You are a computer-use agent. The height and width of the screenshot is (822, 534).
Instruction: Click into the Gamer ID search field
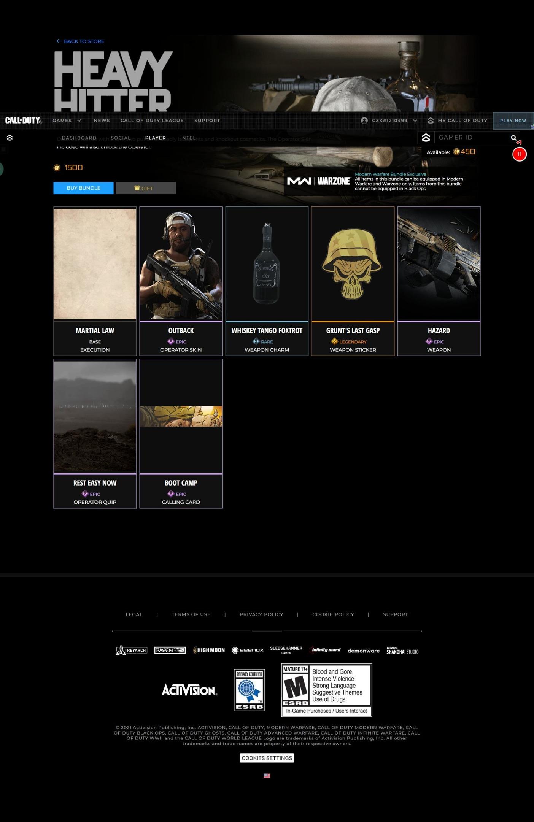click(471, 138)
